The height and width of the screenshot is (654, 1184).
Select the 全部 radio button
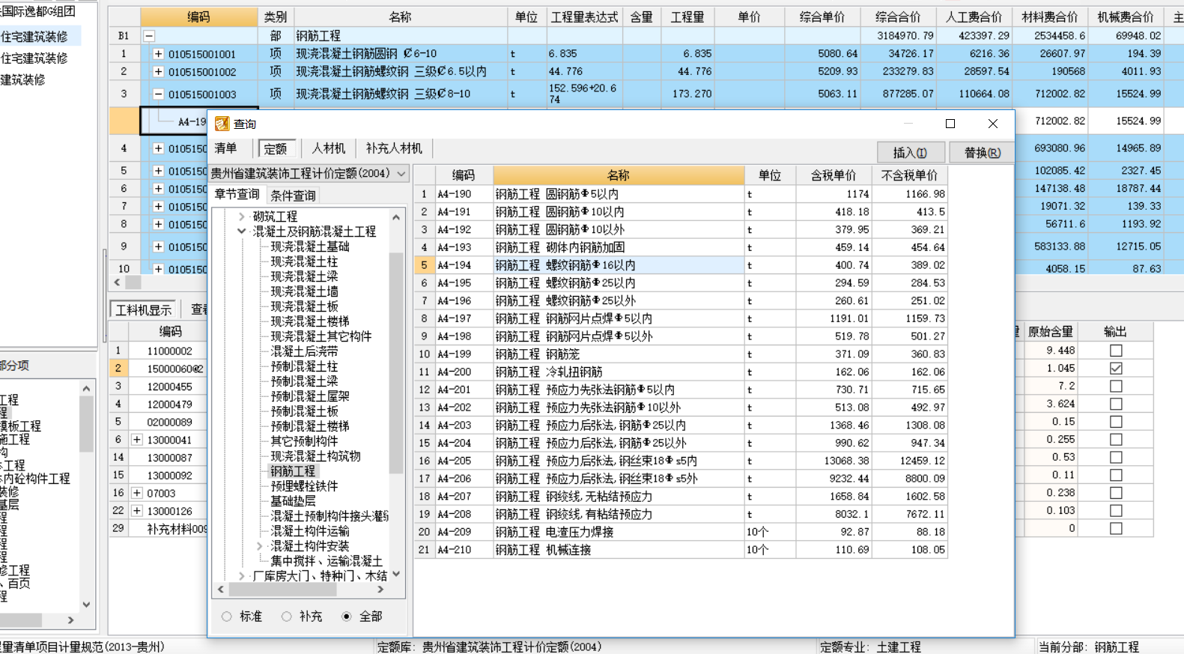coord(346,617)
